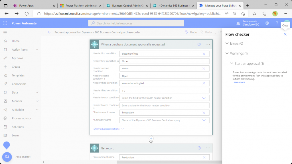Click the Header first condition is Order field
The image size is (292, 164).
[165, 61]
